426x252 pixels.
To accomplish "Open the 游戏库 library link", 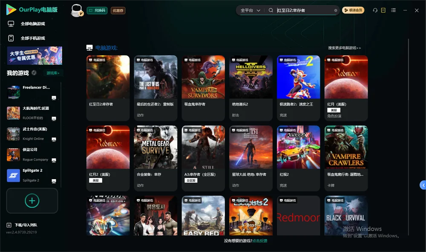I will click(x=53, y=73).
